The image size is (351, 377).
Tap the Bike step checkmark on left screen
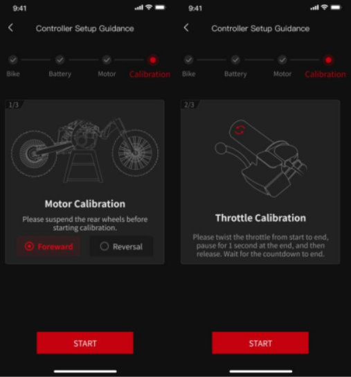pos(13,60)
